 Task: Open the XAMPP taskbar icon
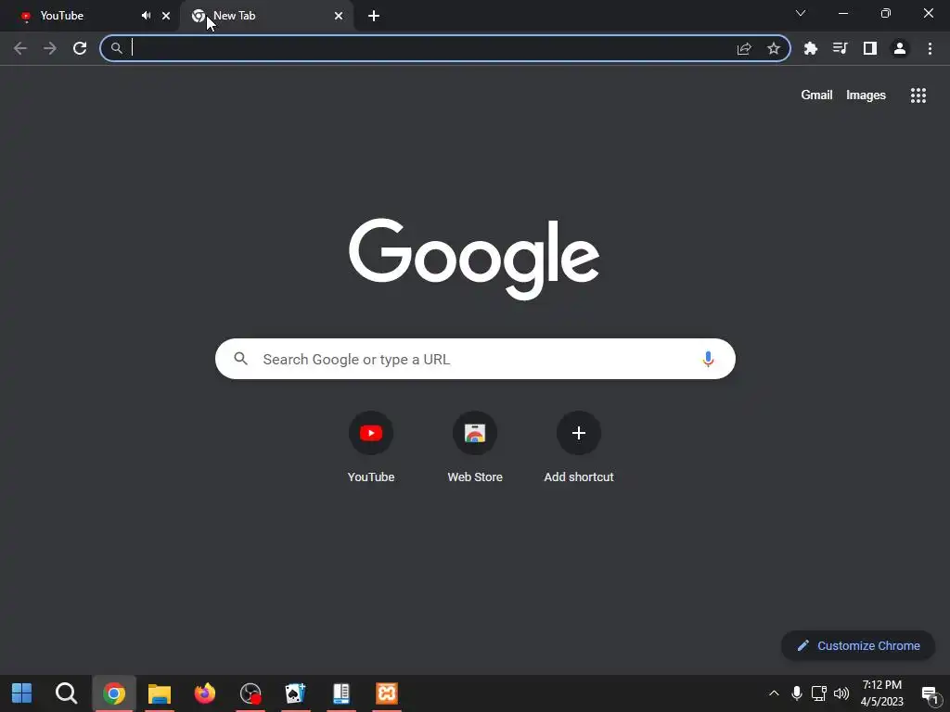[387, 693]
